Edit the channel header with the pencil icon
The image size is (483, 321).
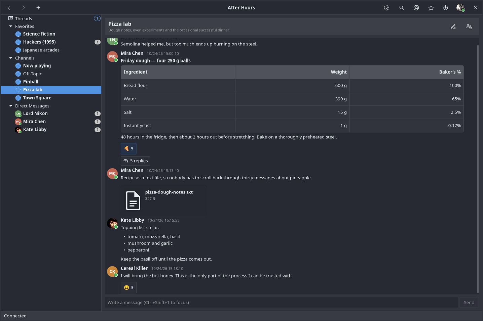point(453,27)
